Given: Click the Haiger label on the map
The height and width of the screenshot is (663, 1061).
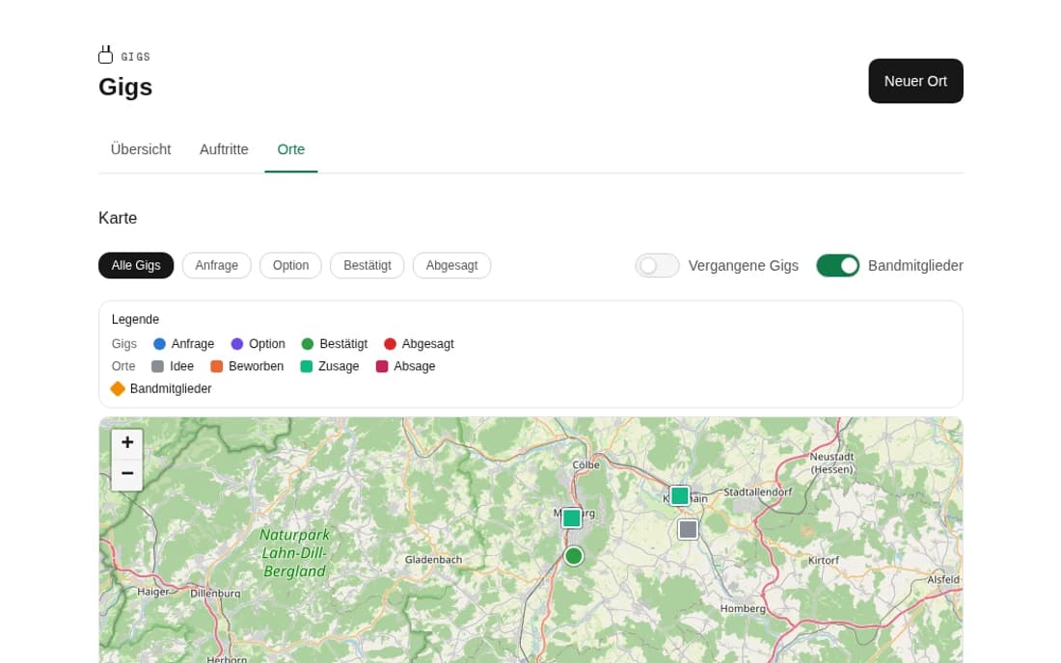Looking at the screenshot, I should (x=153, y=592).
